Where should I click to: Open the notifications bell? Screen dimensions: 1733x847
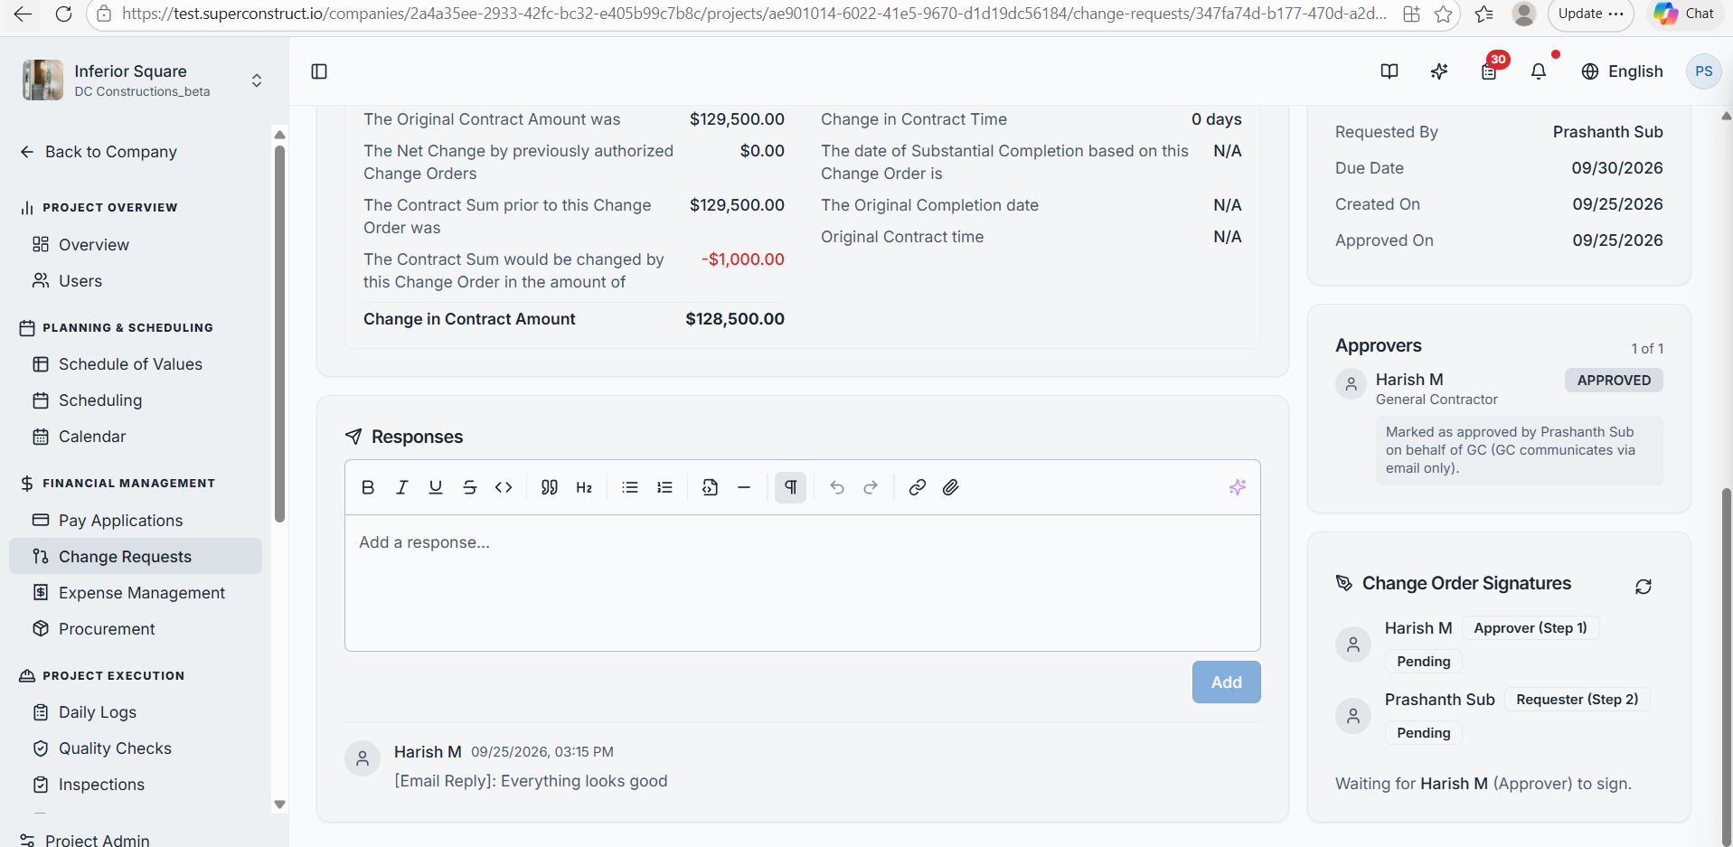tap(1539, 71)
